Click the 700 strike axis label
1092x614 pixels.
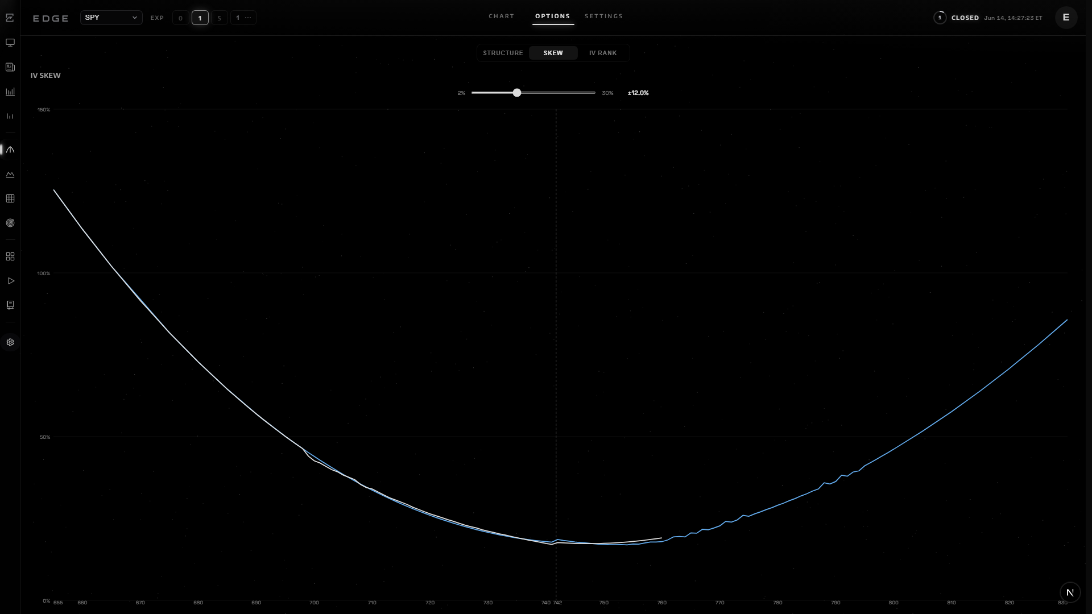pyautogui.click(x=314, y=603)
